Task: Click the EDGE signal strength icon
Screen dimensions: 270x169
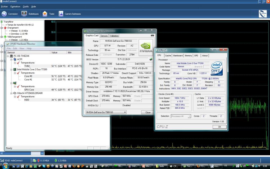Action: point(2,160)
